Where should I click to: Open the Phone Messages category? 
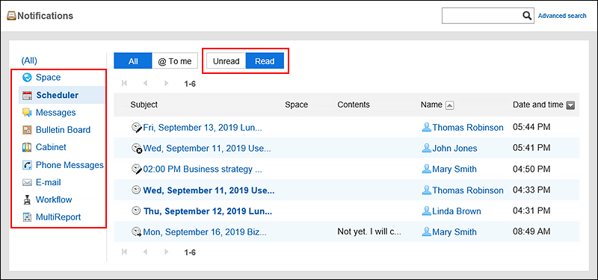(70, 165)
